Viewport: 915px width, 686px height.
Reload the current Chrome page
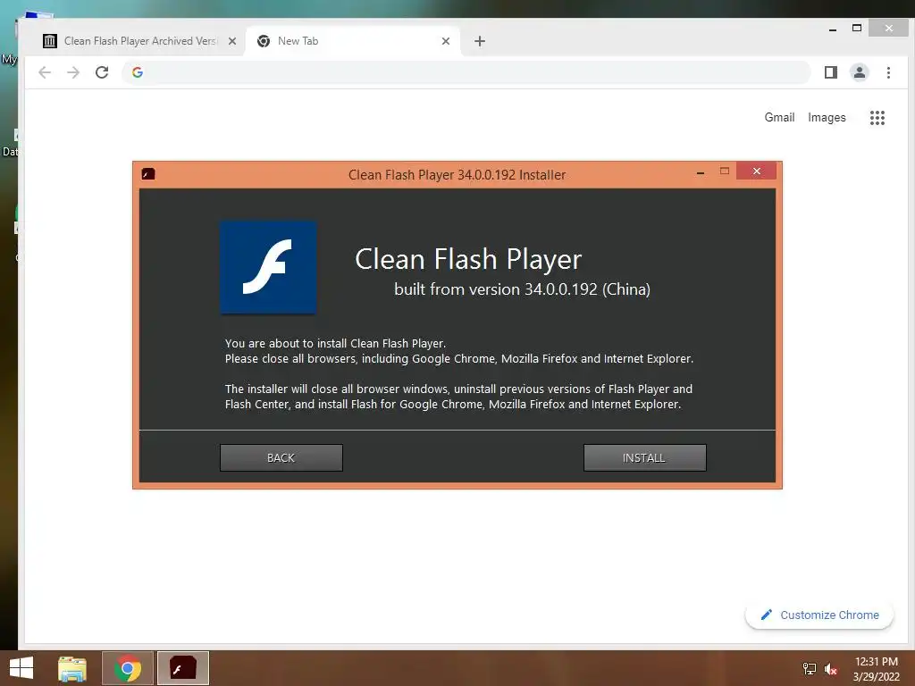[x=102, y=72]
